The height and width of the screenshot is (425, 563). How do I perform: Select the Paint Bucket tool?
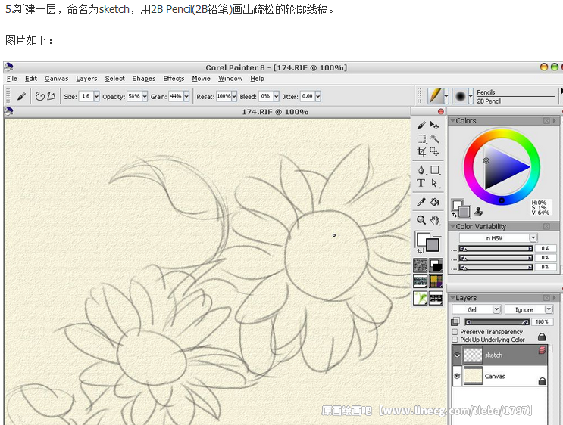tap(434, 202)
